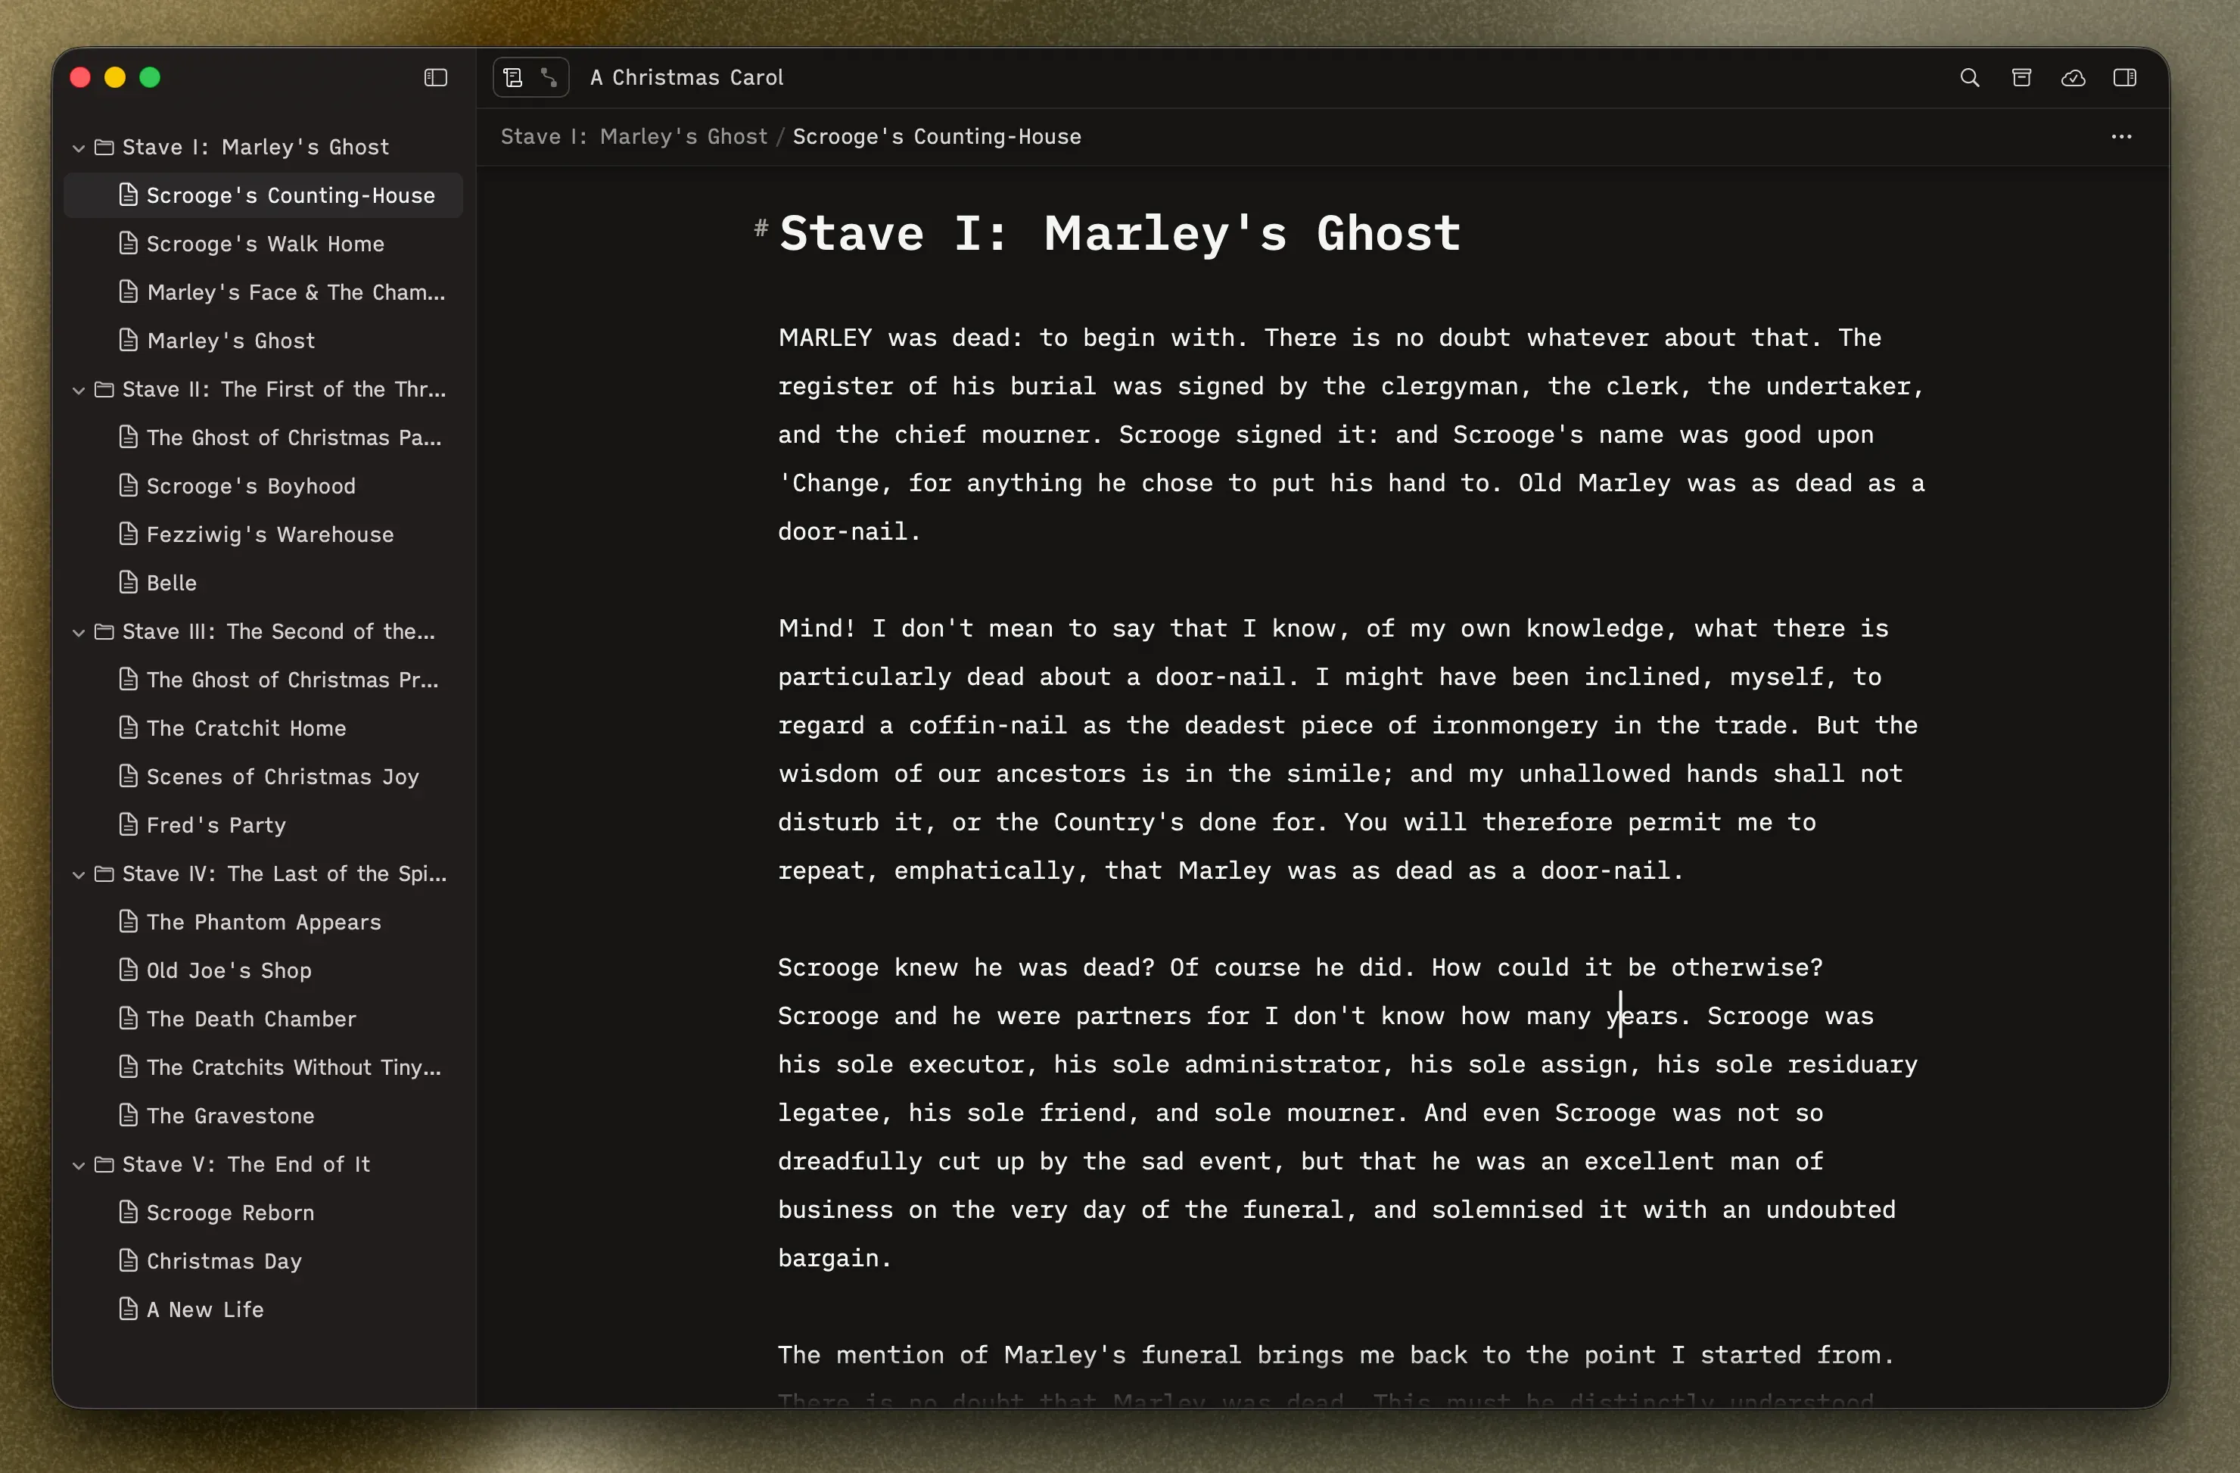Click the A Christmas Carol project title
The height and width of the screenshot is (1473, 2240).
tap(687, 77)
